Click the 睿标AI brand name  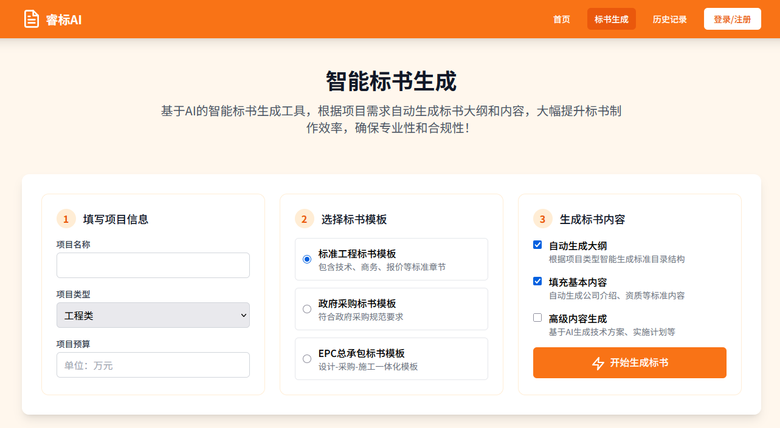(x=64, y=19)
